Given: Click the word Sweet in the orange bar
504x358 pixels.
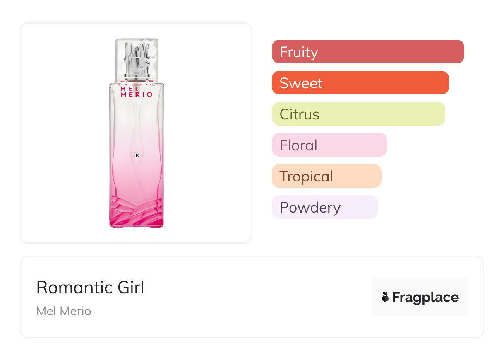Looking at the screenshot, I should [x=301, y=83].
